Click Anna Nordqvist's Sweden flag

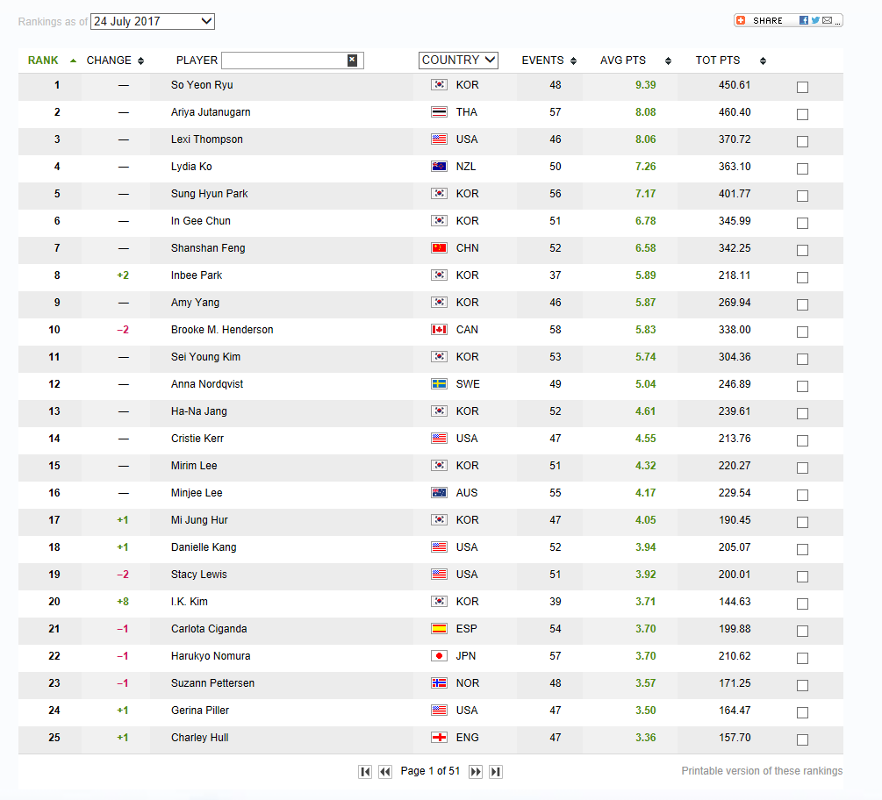point(439,384)
